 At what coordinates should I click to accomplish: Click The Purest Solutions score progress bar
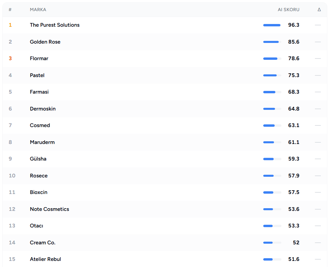(272, 25)
